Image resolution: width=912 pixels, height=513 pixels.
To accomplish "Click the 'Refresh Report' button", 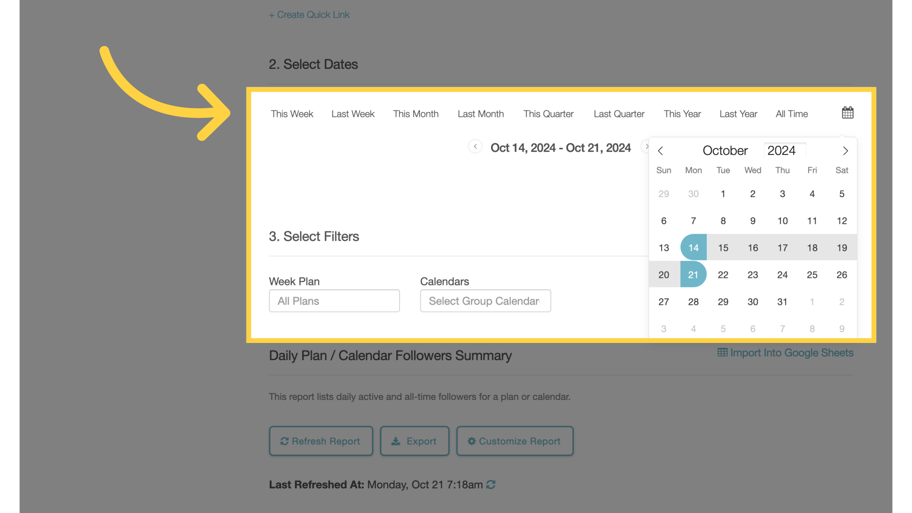I will 320,440.
